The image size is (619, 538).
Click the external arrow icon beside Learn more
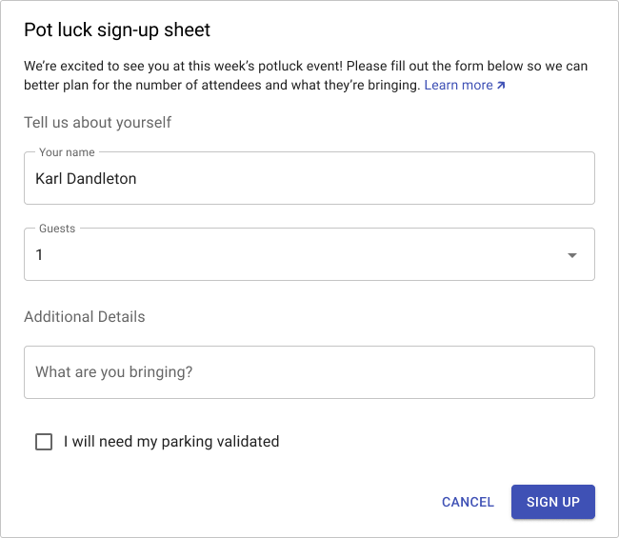pos(501,86)
